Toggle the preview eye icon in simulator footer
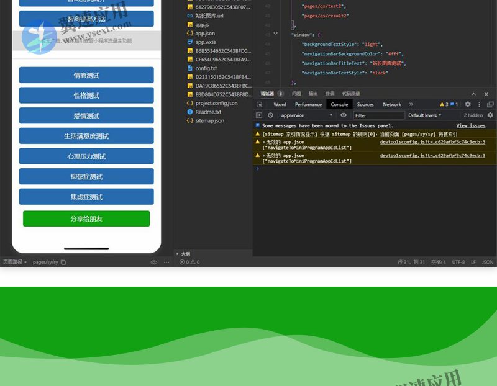 (153, 263)
